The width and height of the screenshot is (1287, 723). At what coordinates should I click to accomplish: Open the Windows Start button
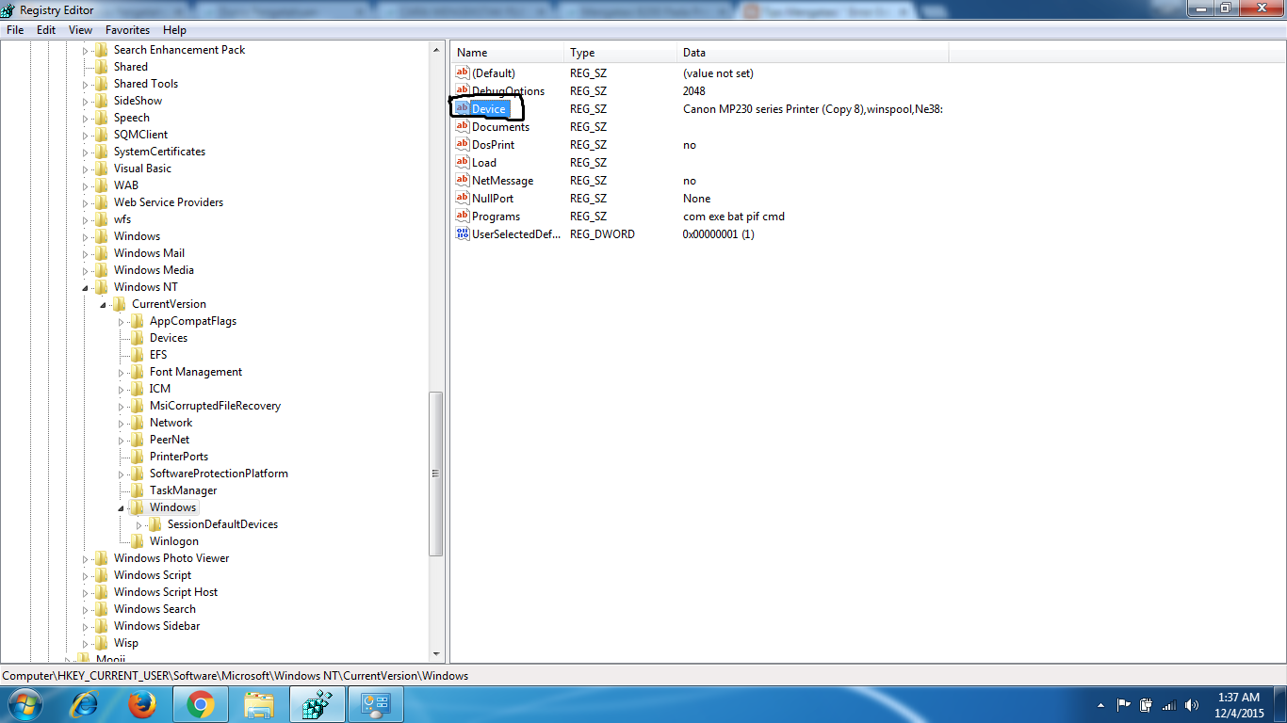coord(25,704)
